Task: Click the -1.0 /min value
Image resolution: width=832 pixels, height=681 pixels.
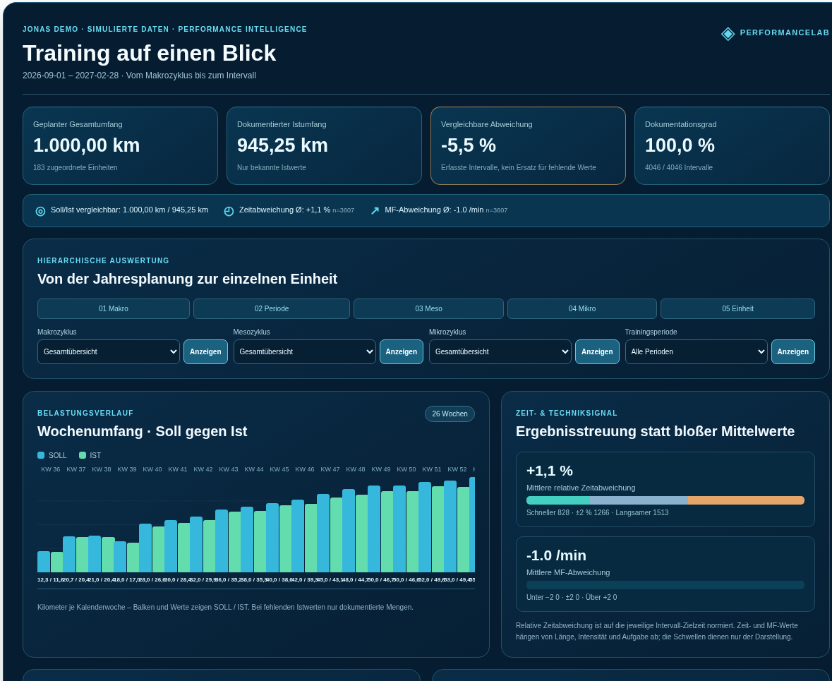Action: 556,555
